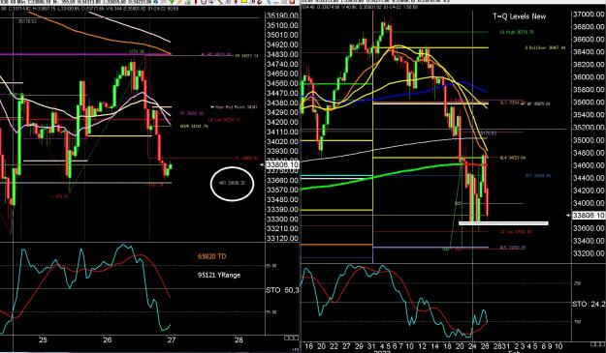Click 33120.00 on the left price axis
Screen dimensions: 606x353
tap(282, 238)
